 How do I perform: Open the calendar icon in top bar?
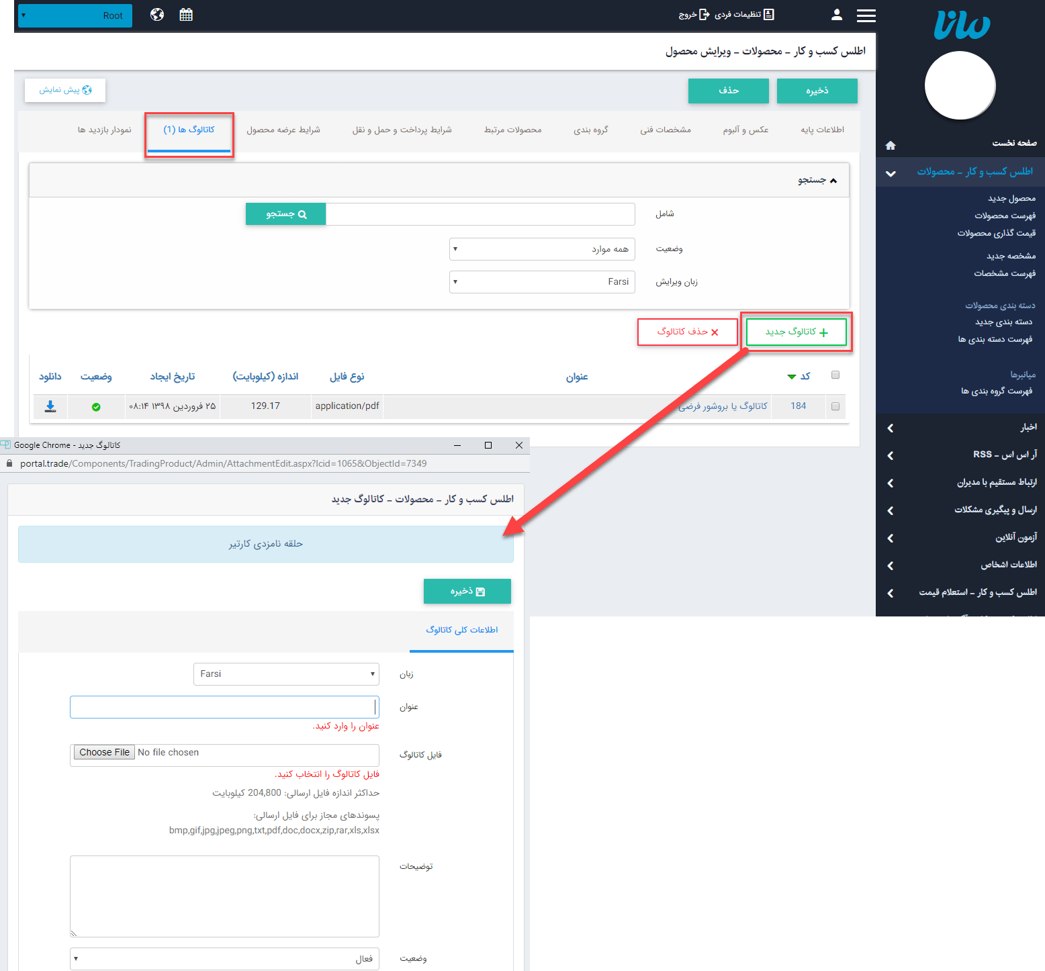[x=186, y=15]
